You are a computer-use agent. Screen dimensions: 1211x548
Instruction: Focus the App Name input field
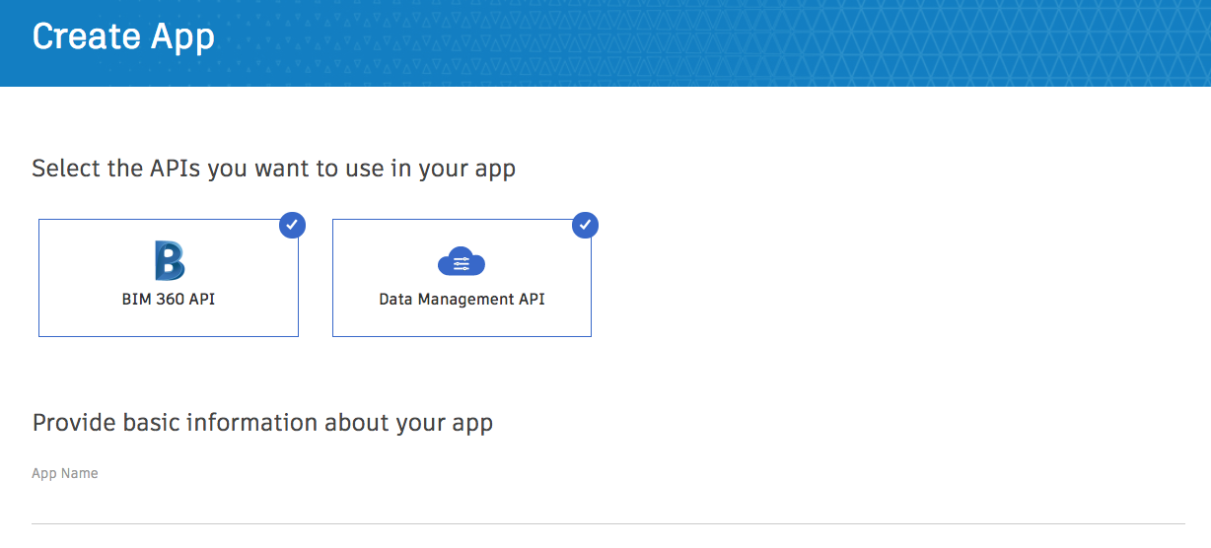point(608,506)
